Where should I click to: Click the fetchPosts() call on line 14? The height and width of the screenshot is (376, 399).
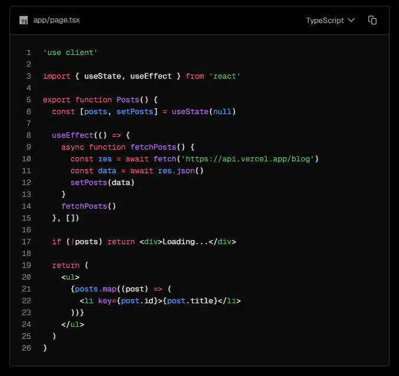[89, 206]
